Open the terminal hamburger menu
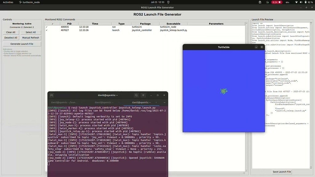The height and width of the screenshot is (177, 315). [144, 95]
